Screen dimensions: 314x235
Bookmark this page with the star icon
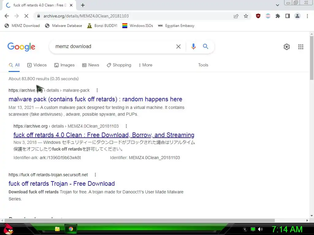point(246,16)
